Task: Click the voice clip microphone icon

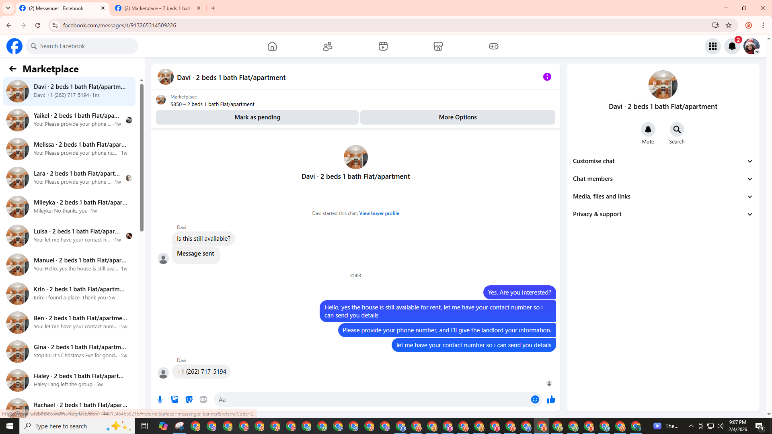Action: 160,399
